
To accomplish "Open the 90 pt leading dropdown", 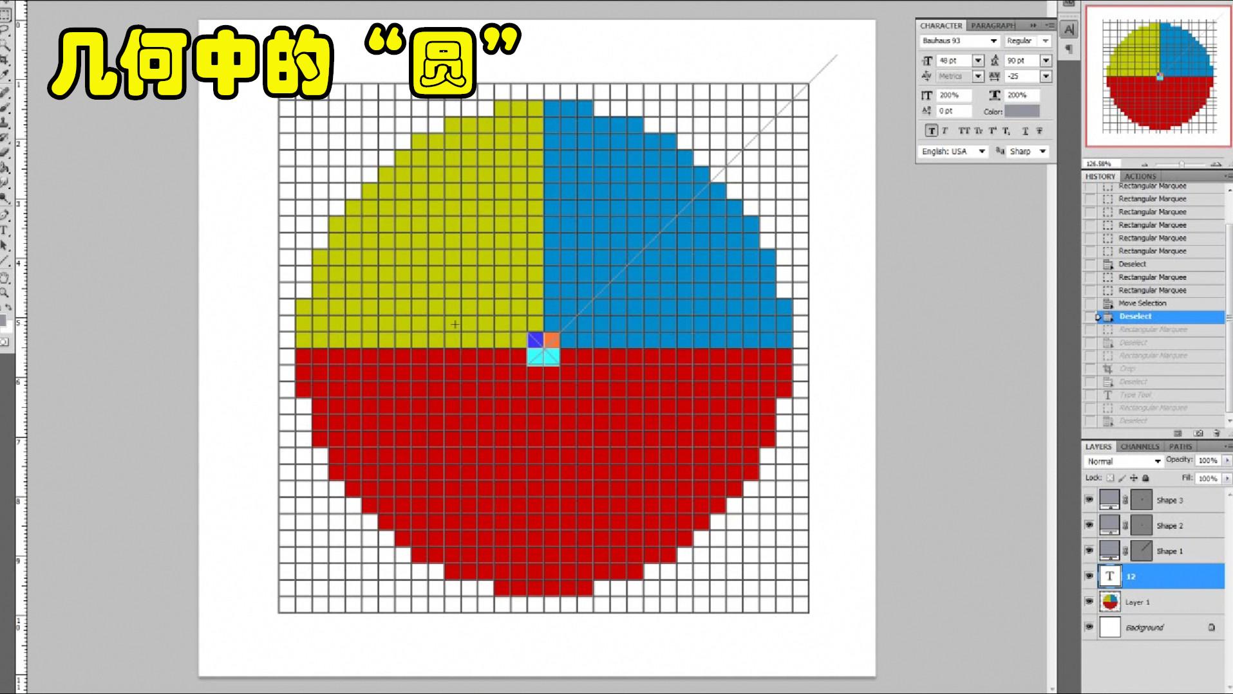I will pos(1046,60).
